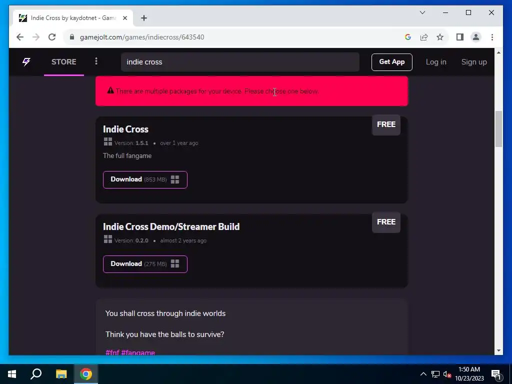
Task: Select the Indie Cross by kaydotnet tab
Action: [x=72, y=18]
